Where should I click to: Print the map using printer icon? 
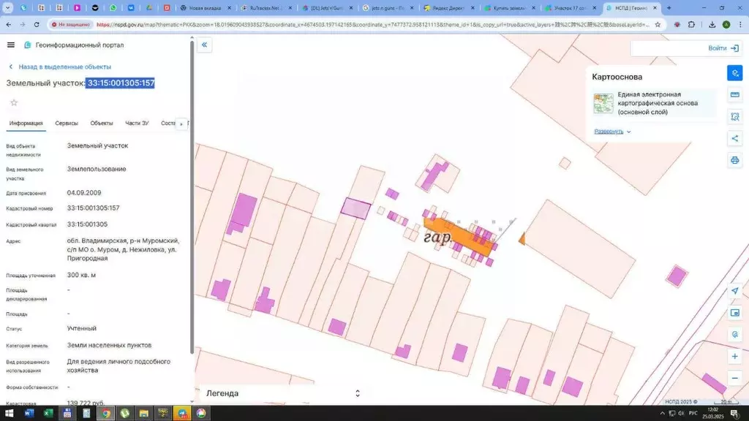click(734, 160)
